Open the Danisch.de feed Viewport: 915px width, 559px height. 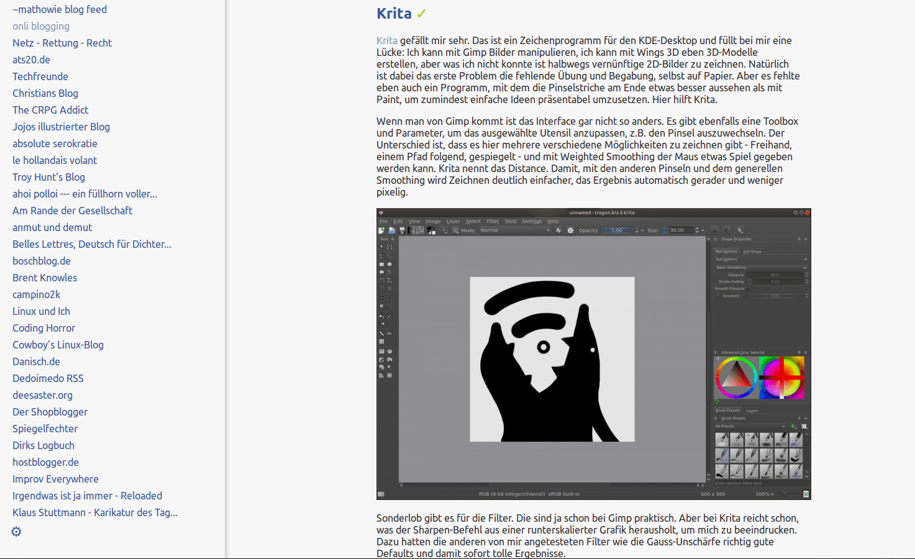pyautogui.click(x=36, y=361)
